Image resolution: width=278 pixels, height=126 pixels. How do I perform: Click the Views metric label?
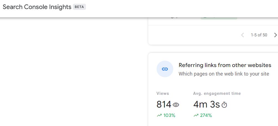[x=162, y=93]
